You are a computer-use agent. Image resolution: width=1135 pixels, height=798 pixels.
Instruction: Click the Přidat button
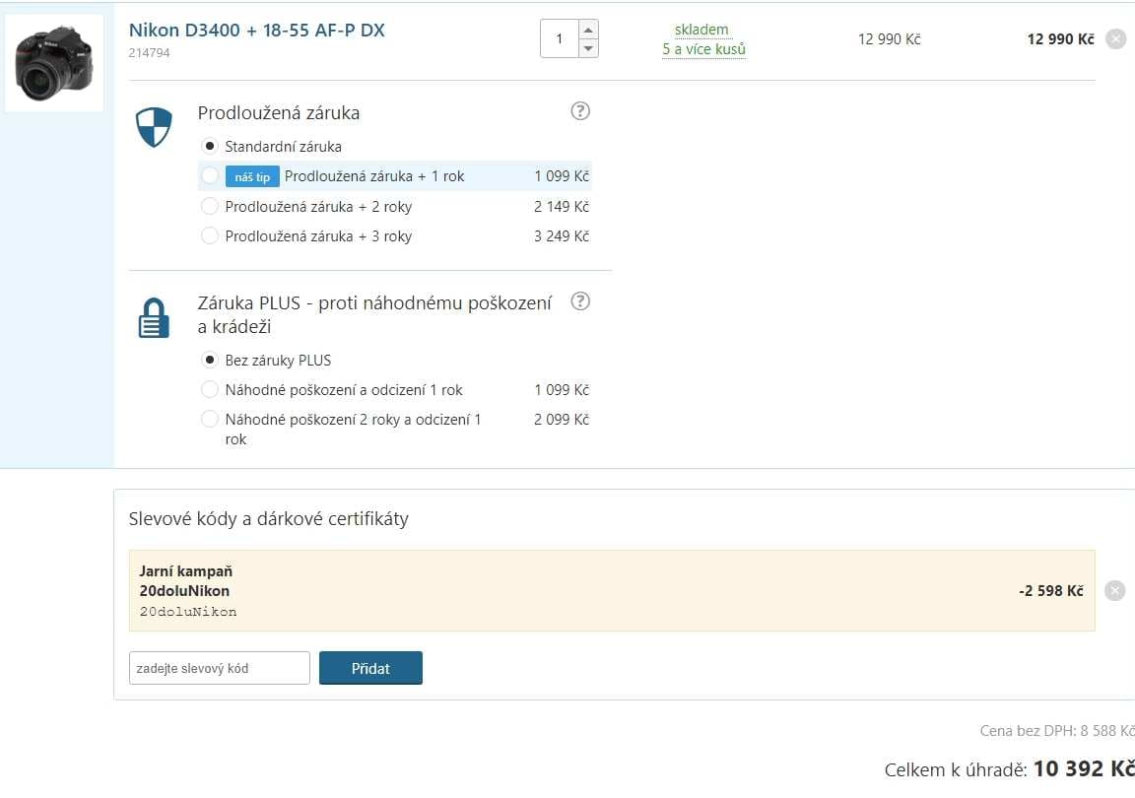pyautogui.click(x=370, y=668)
